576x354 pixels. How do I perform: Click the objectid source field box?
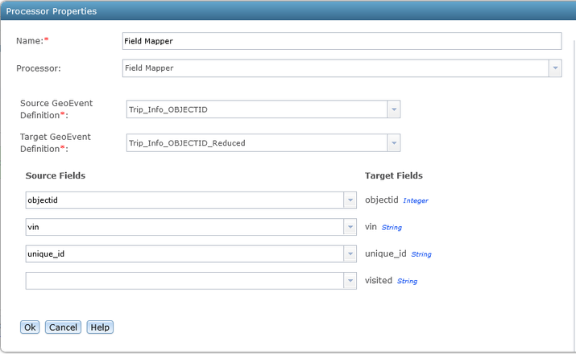(184, 200)
